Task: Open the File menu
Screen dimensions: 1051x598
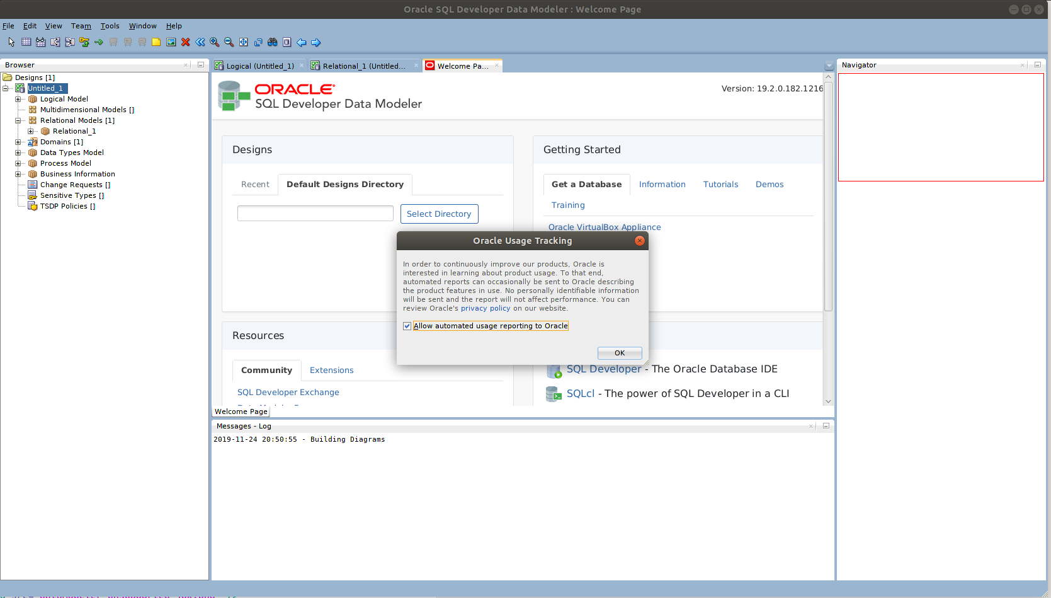Action: point(8,26)
